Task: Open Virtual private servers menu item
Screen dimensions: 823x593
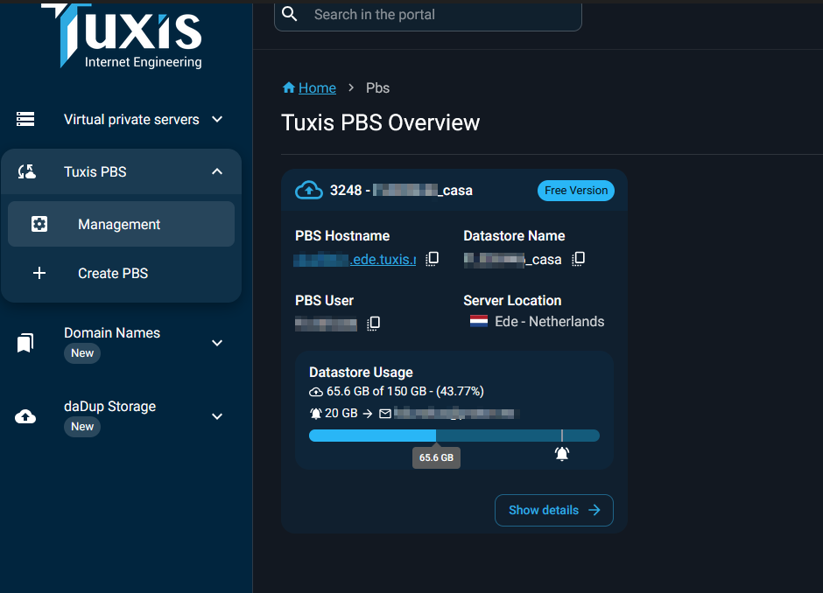Action: tap(121, 119)
